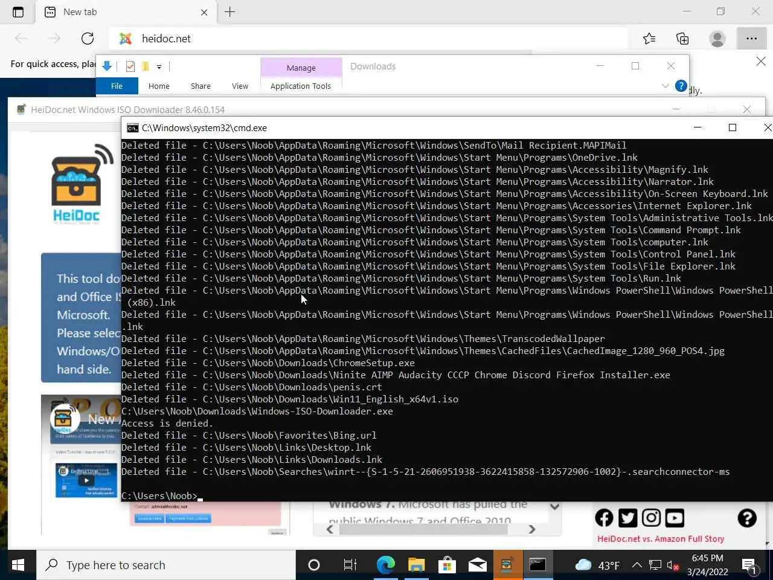Open Microsoft Store from taskbar

pos(447,565)
